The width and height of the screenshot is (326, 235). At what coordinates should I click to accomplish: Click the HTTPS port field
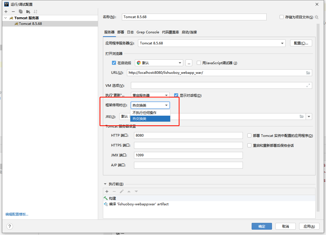coord(188,145)
